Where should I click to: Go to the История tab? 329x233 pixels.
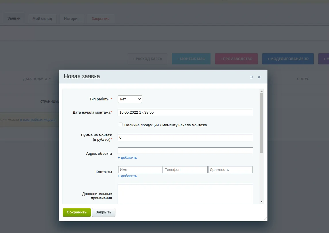tap(72, 19)
